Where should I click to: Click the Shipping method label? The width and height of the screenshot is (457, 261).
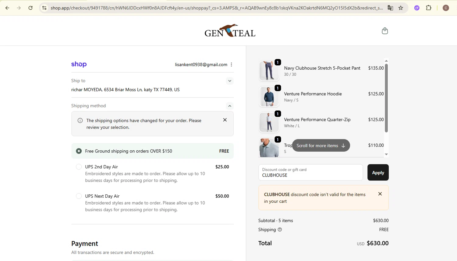(88, 106)
